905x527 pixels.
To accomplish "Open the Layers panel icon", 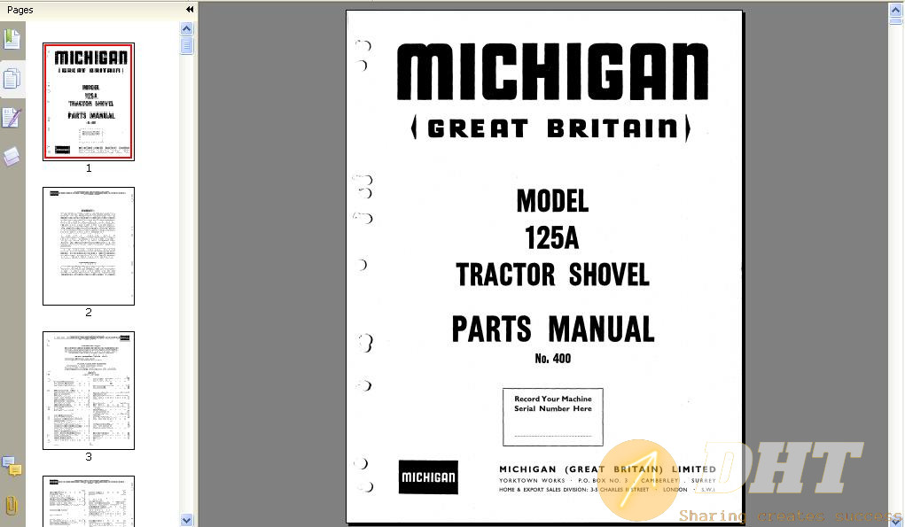I will click(x=12, y=156).
